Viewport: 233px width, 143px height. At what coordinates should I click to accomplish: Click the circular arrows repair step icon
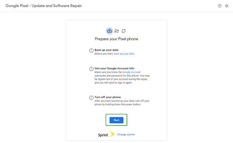coord(123,31)
